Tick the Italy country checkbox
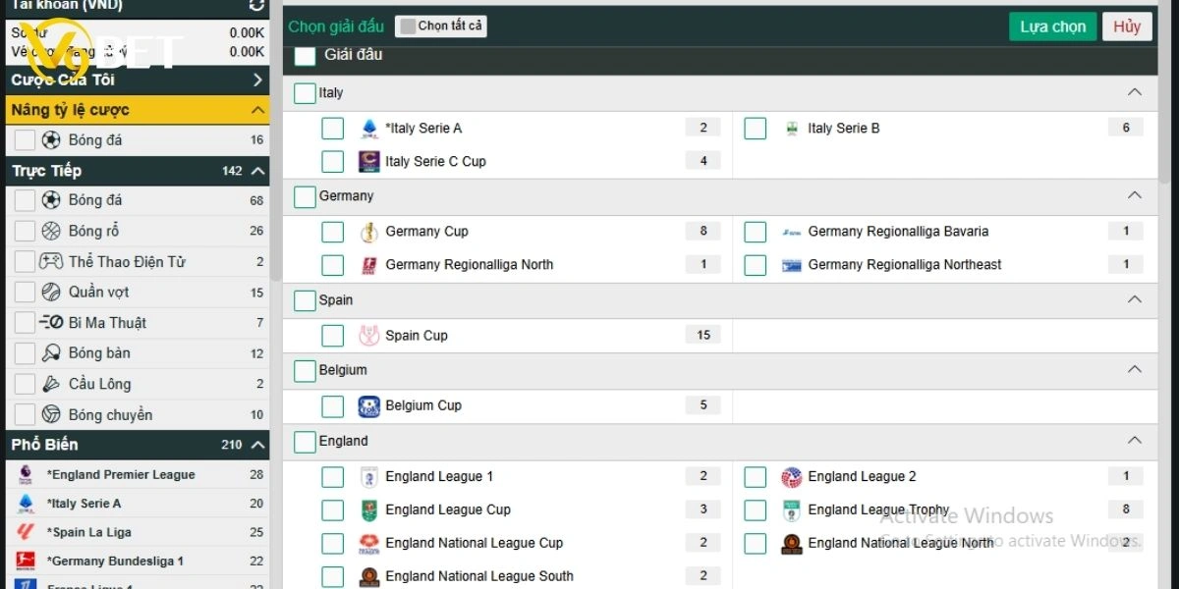The height and width of the screenshot is (589, 1179). (305, 93)
